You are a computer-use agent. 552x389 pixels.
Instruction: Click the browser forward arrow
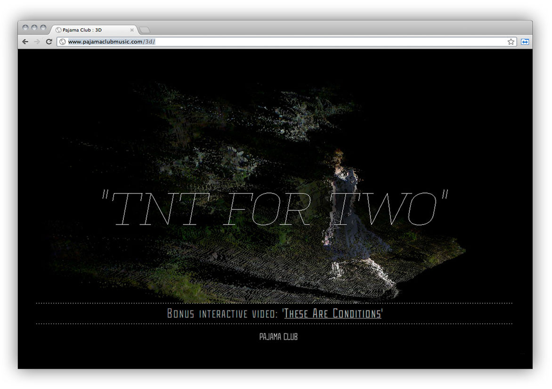pyautogui.click(x=37, y=41)
